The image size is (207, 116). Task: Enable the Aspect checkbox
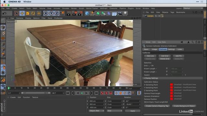coord(167,75)
